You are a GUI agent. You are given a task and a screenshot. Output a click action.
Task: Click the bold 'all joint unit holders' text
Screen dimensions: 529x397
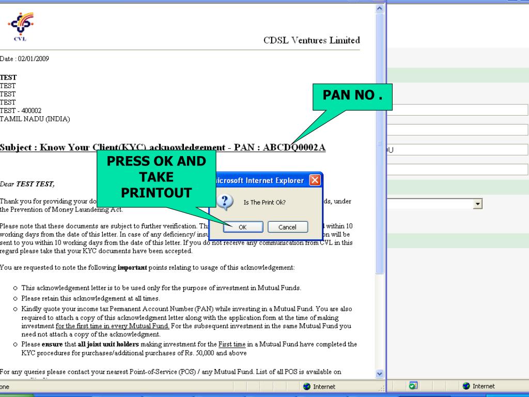tap(108, 344)
